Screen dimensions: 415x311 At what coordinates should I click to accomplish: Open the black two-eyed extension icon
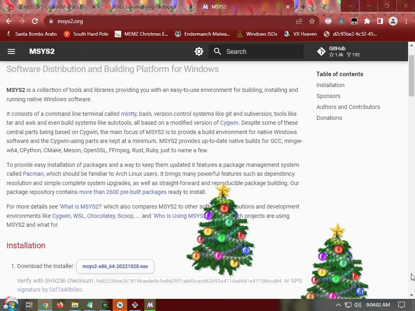click(354, 21)
